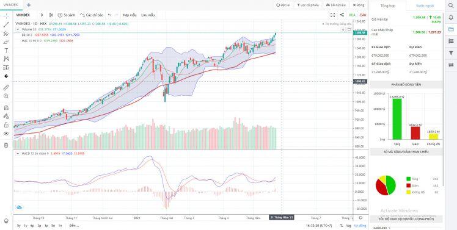Click the Lọc cổ phiếu button
This screenshot has width=457, height=230.
tap(308, 5)
